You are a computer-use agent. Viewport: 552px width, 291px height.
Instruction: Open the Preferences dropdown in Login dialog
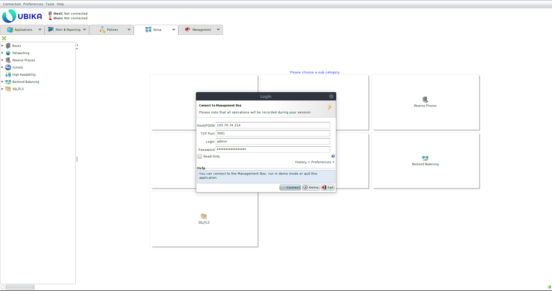point(323,162)
